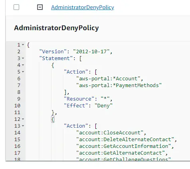Collapse the AdministratorDenyPolicy row with minus icon

click(40, 7)
